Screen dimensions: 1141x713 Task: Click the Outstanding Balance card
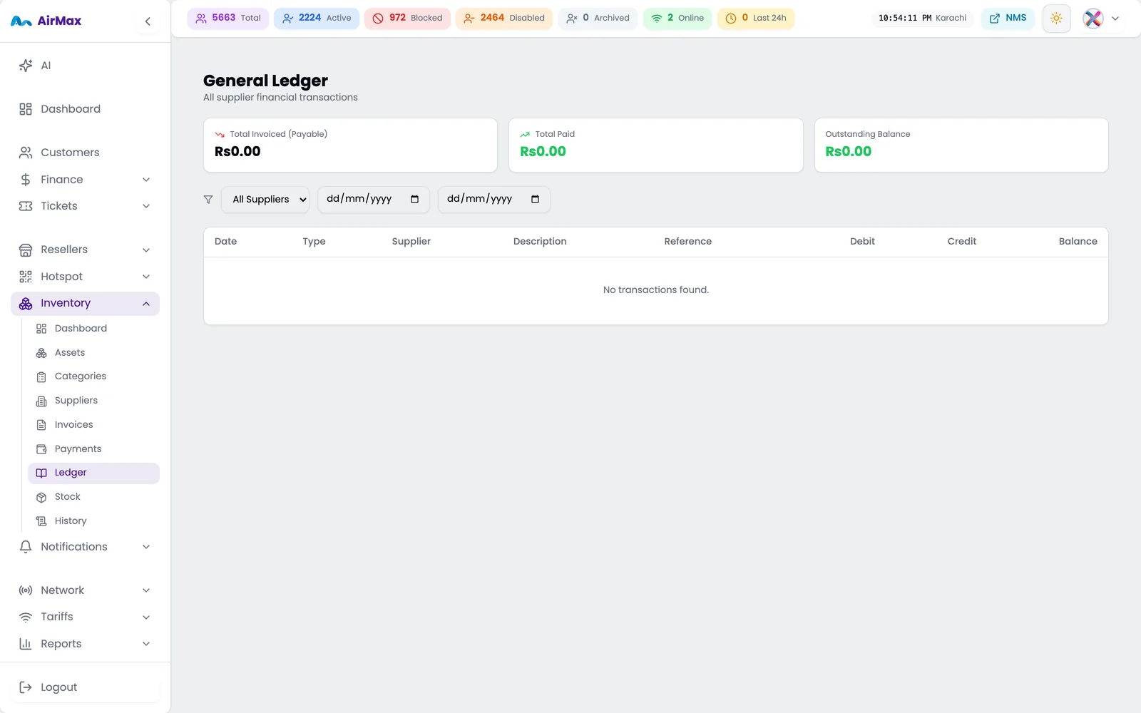[961, 145]
